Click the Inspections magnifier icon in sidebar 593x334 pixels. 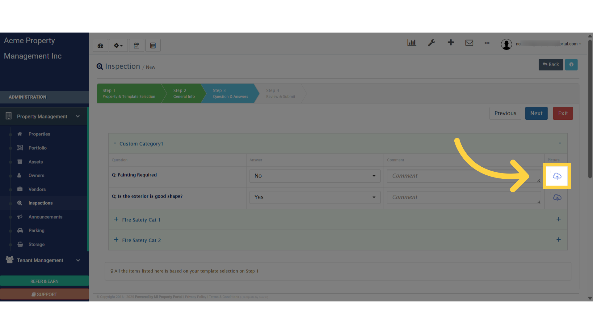tap(20, 203)
